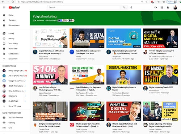The width and height of the screenshot is (181, 134).
Task: Open the Indie Game subscription avatar
Action: click(x=4, y=96)
